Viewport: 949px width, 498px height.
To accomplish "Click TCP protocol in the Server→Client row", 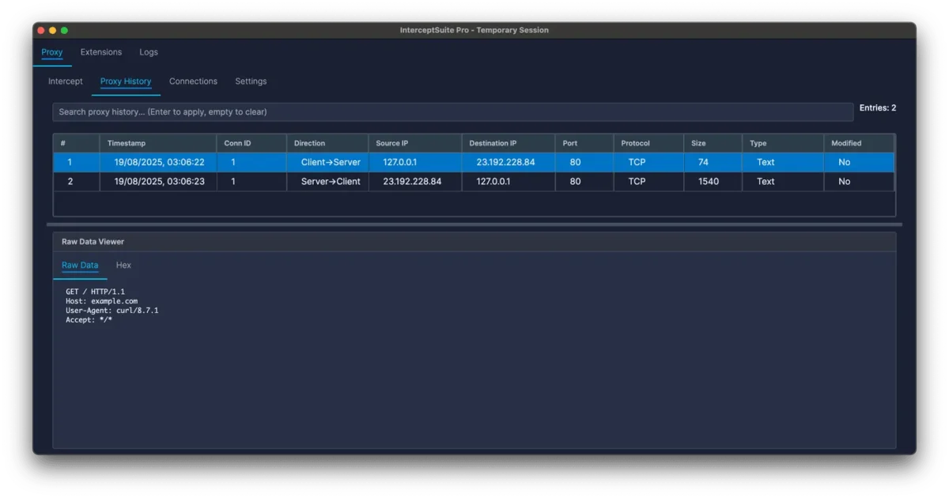I will click(637, 181).
